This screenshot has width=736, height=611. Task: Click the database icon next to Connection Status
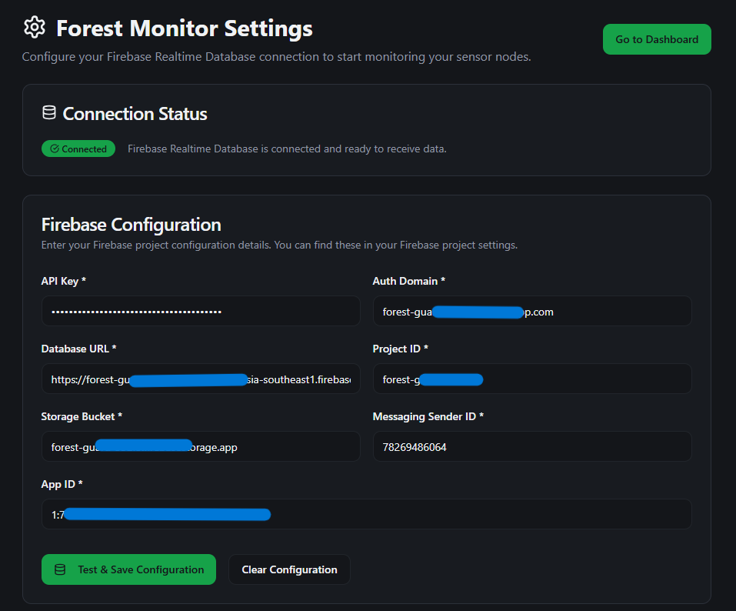pos(49,113)
